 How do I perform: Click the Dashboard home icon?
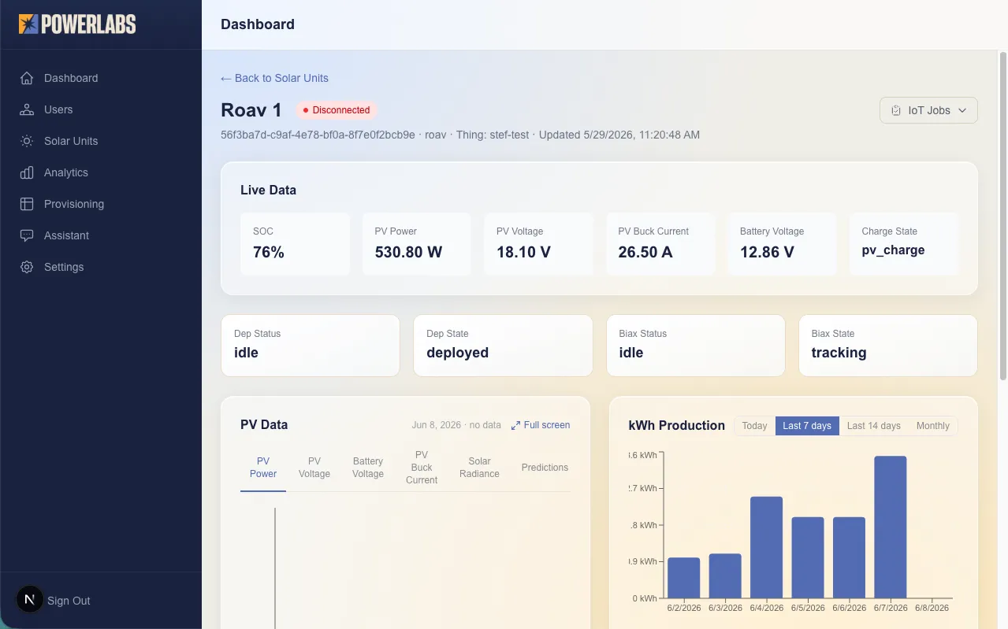(27, 78)
